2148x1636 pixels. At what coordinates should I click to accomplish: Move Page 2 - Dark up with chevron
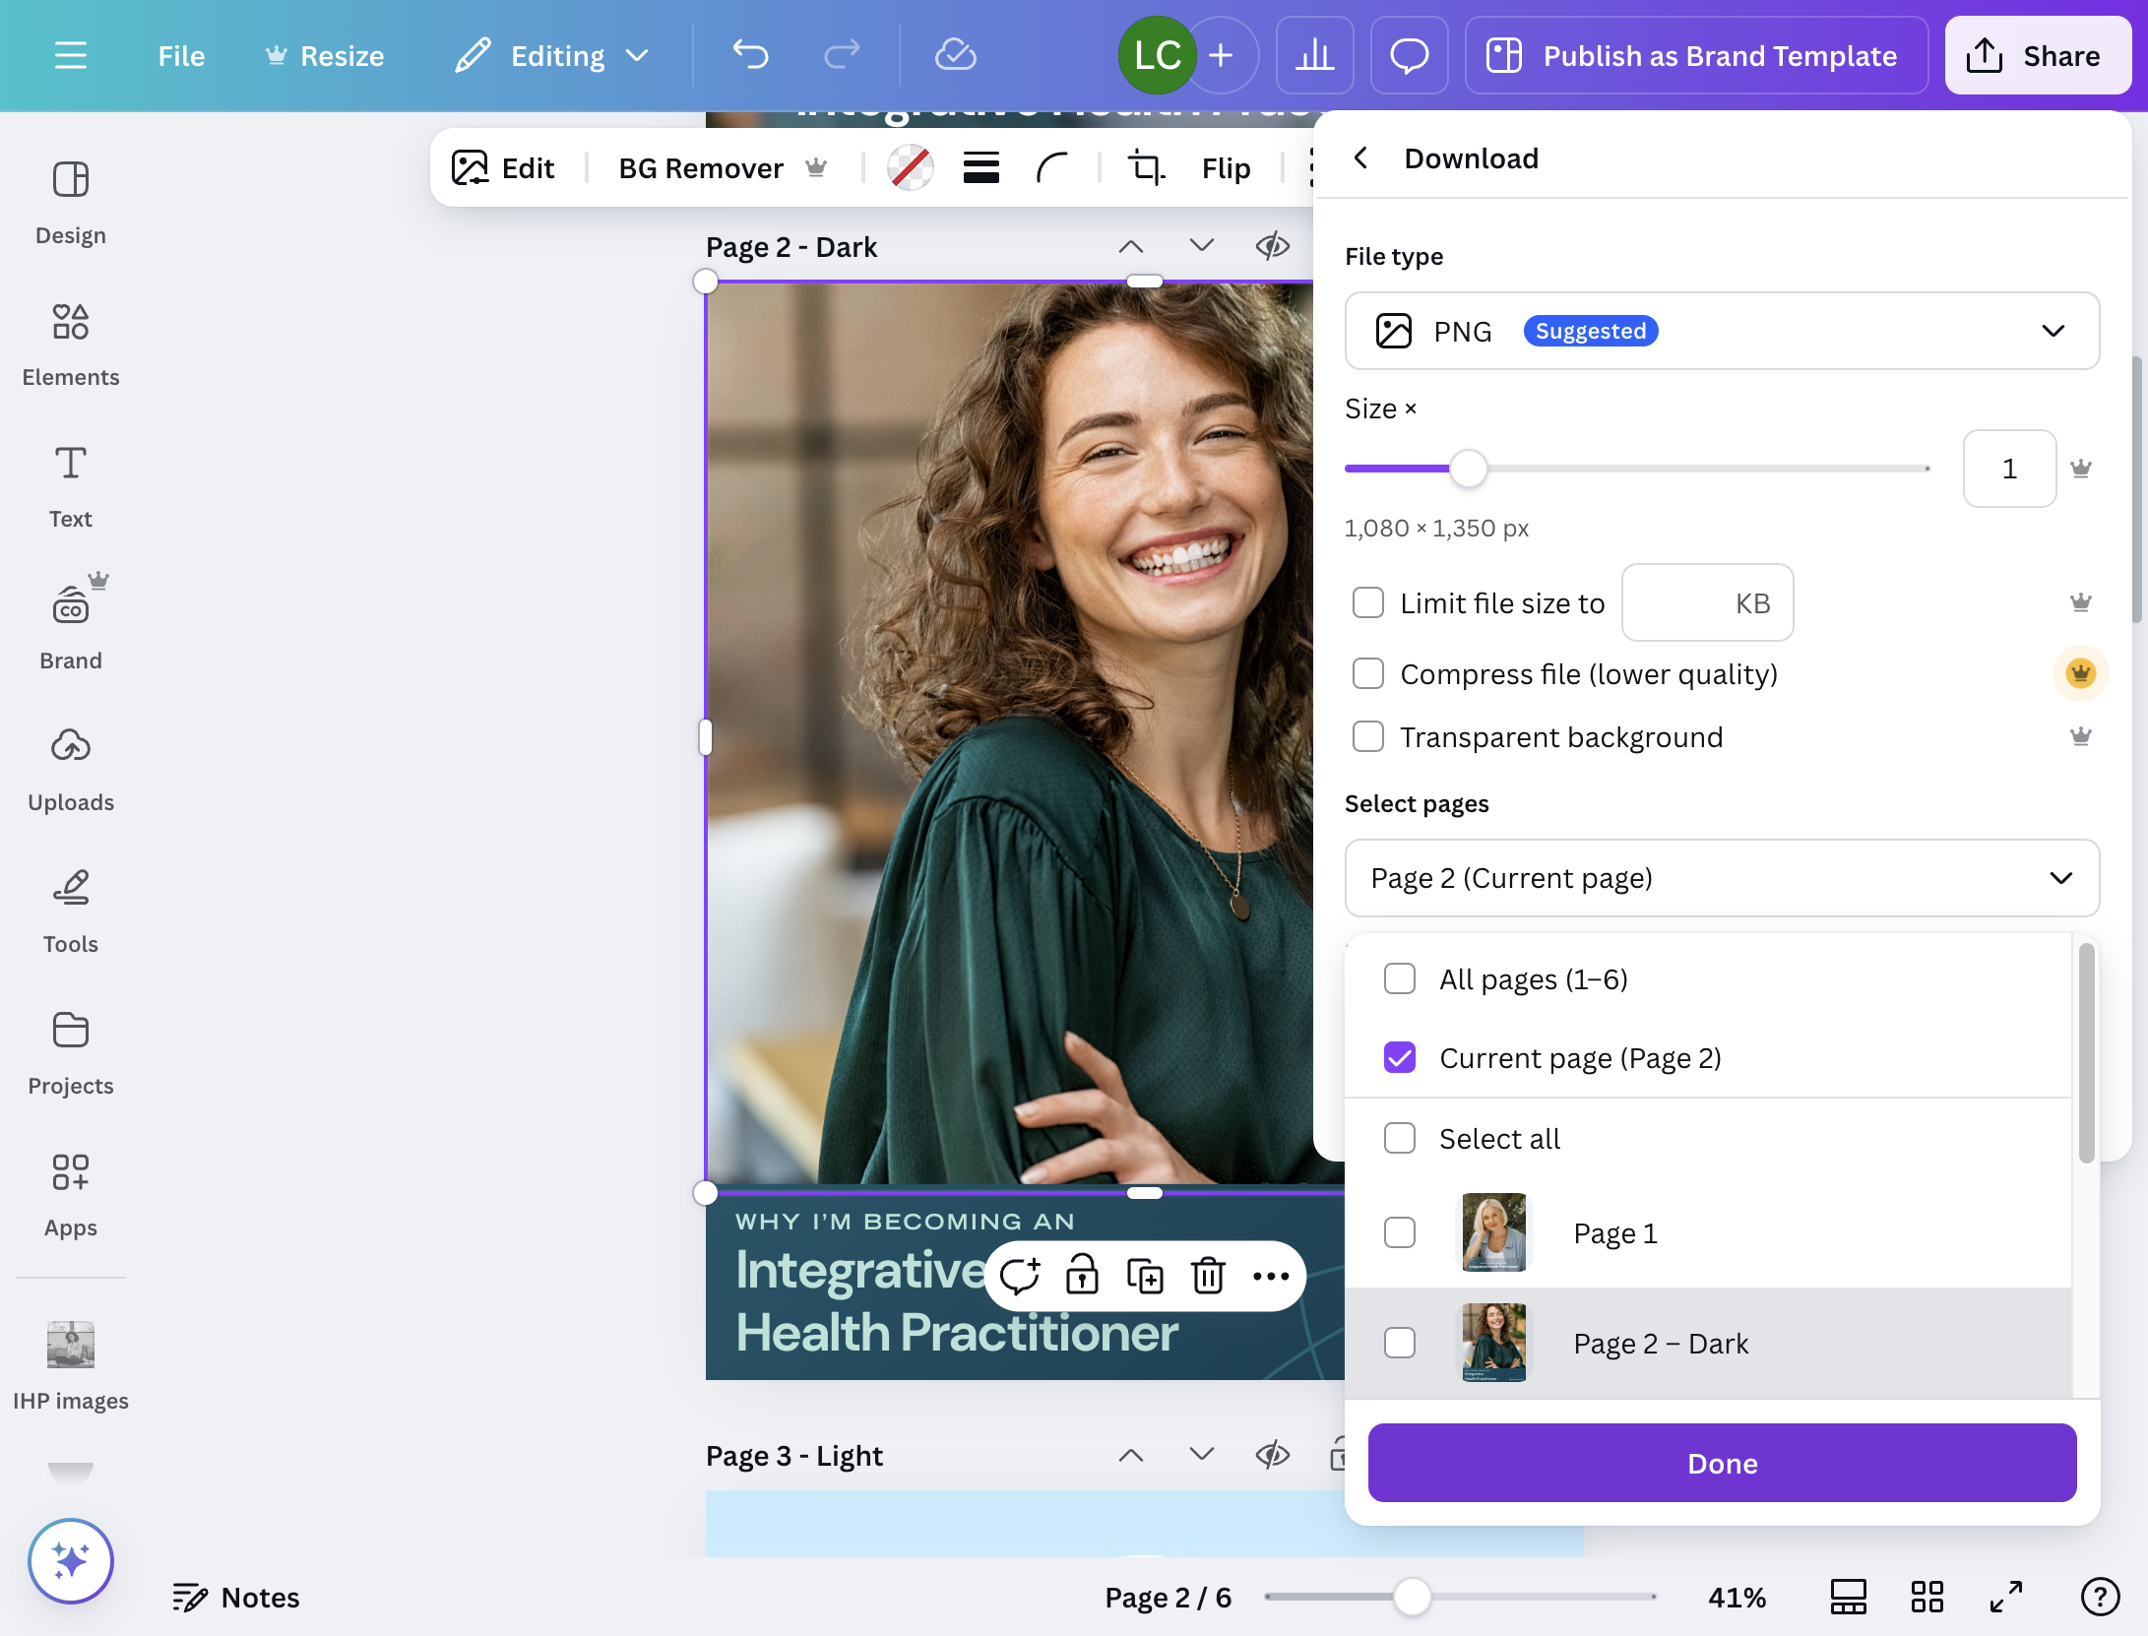[1131, 246]
